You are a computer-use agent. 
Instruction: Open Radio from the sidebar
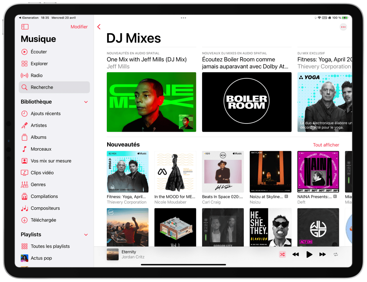pyautogui.click(x=37, y=76)
